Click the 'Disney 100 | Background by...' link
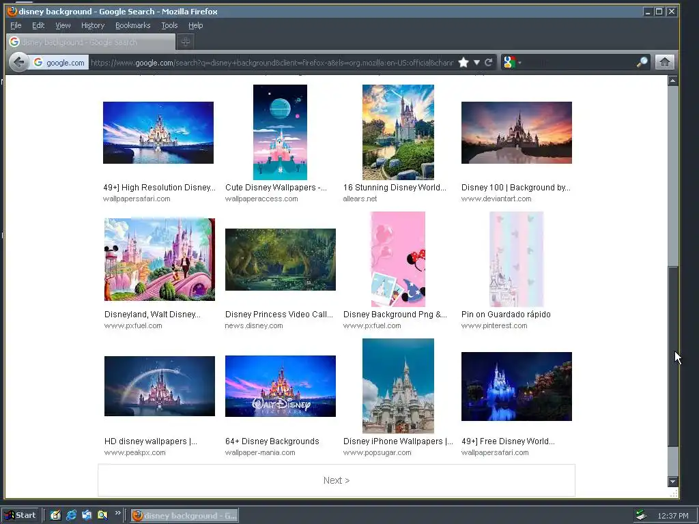The width and height of the screenshot is (699, 524). click(516, 188)
